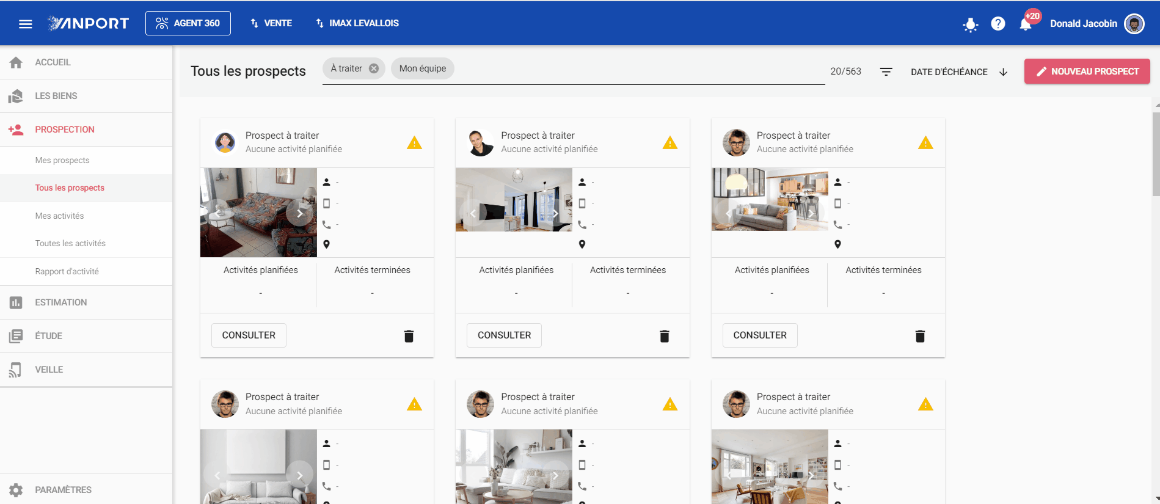
Task: Click first card's female agent avatar
Action: tap(225, 142)
